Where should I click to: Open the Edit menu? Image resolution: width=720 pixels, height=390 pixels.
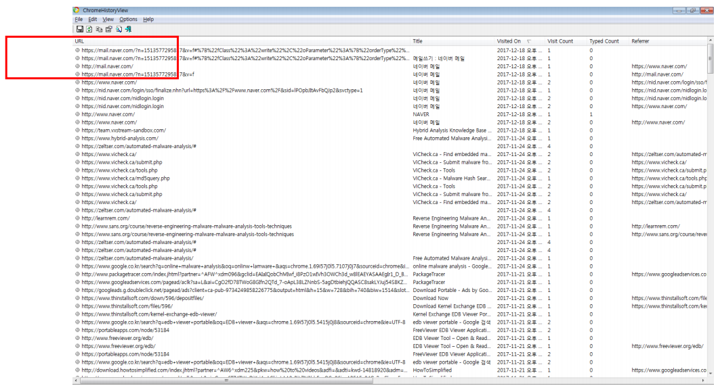pos(93,19)
